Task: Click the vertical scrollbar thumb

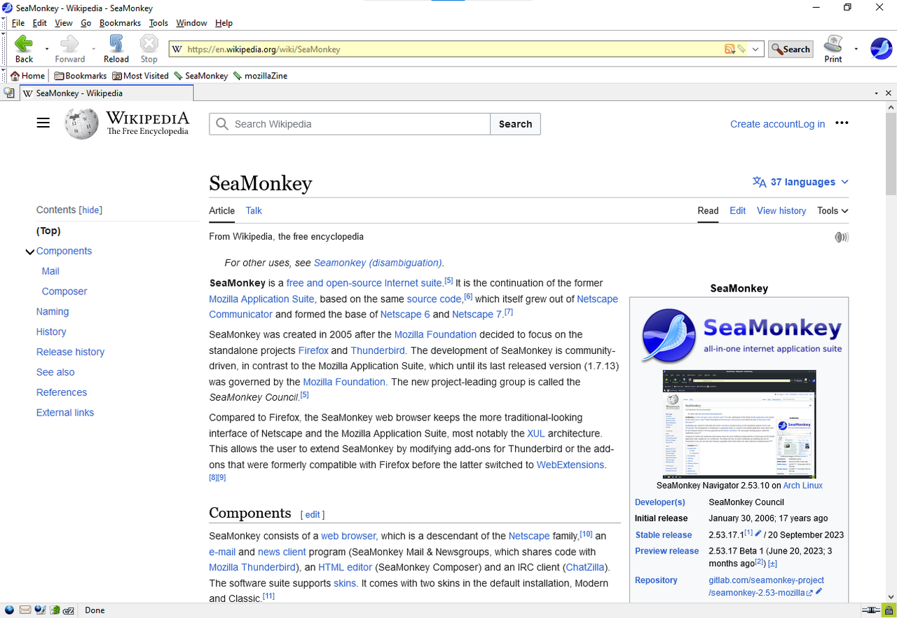Action: point(891,152)
